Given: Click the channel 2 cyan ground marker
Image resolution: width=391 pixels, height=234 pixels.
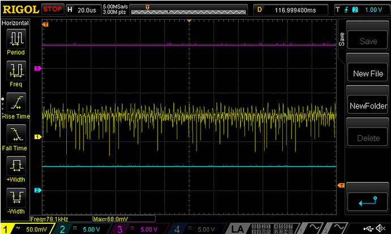Looking at the screenshot, I should pyautogui.click(x=37, y=190).
